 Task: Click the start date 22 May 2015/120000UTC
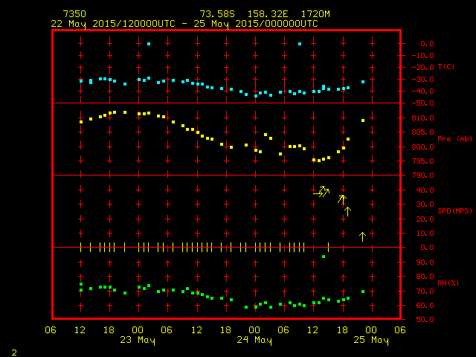[x=113, y=24]
